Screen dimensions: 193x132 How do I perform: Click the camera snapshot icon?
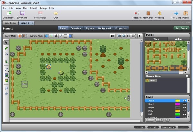click(113, 36)
